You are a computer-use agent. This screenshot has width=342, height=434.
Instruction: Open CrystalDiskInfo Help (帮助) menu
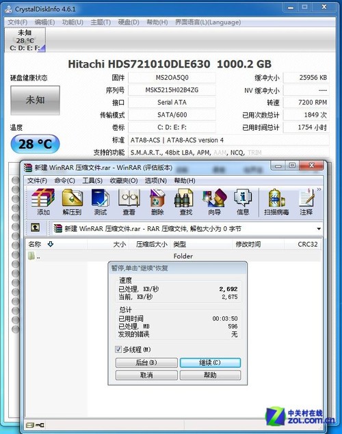point(157,22)
